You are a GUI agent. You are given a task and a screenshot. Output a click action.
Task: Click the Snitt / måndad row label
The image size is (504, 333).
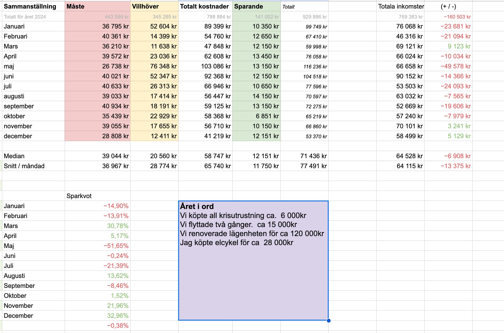click(x=24, y=166)
